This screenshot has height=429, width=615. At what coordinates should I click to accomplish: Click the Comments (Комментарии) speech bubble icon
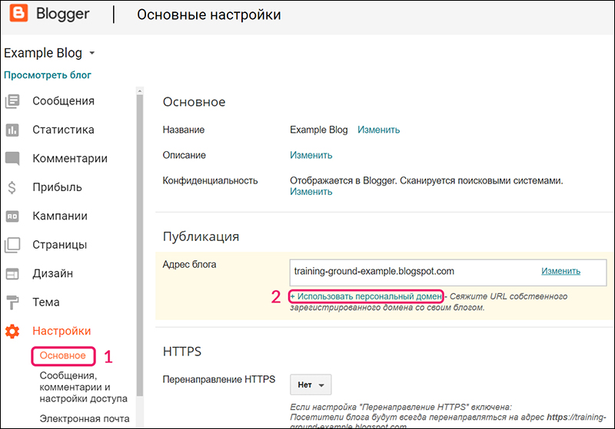(x=12, y=159)
